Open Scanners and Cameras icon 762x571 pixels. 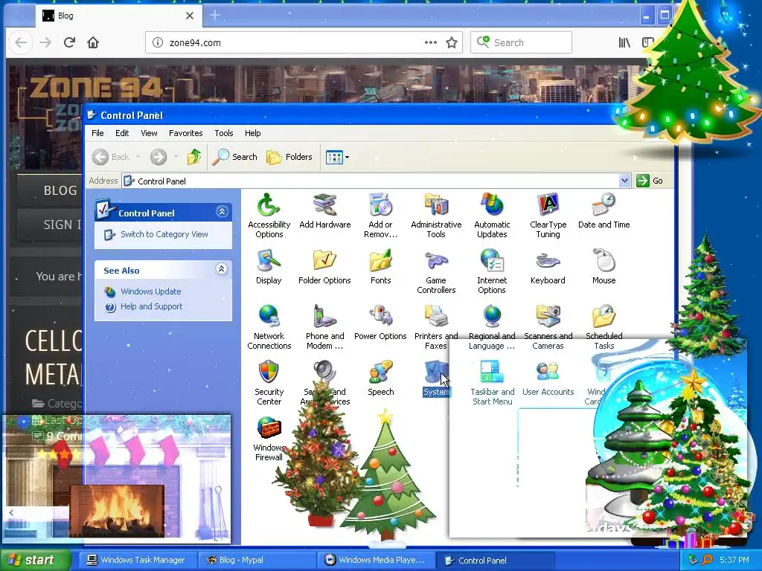(x=548, y=327)
